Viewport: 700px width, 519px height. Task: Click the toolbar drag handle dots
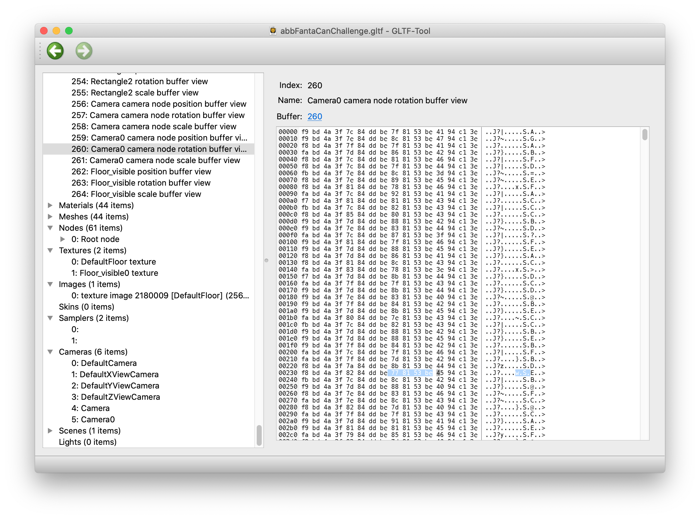[40, 51]
